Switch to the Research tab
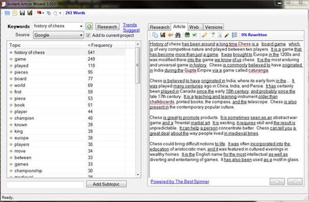309x202 pixels. [x=159, y=27]
